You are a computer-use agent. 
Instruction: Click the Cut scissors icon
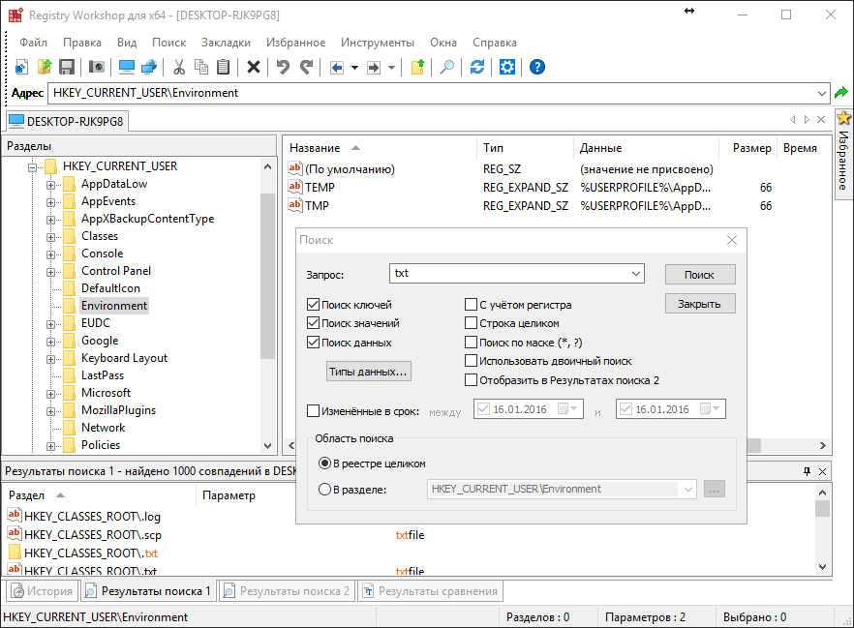tap(178, 67)
